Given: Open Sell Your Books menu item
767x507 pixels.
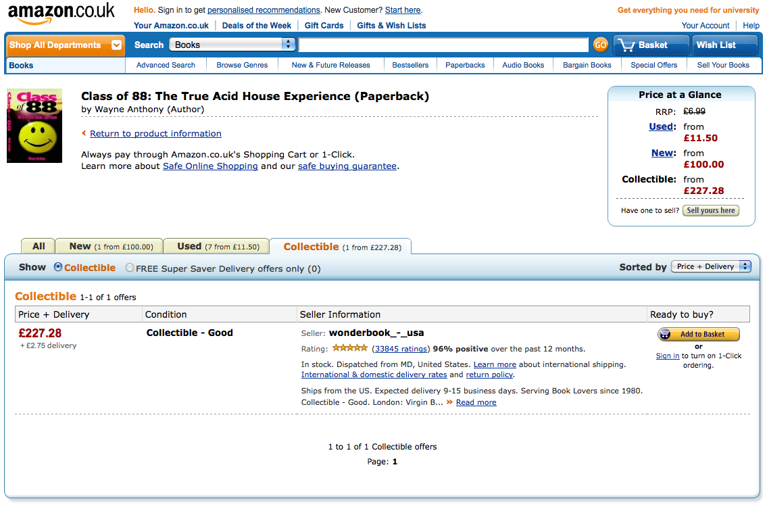Looking at the screenshot, I should pos(723,65).
